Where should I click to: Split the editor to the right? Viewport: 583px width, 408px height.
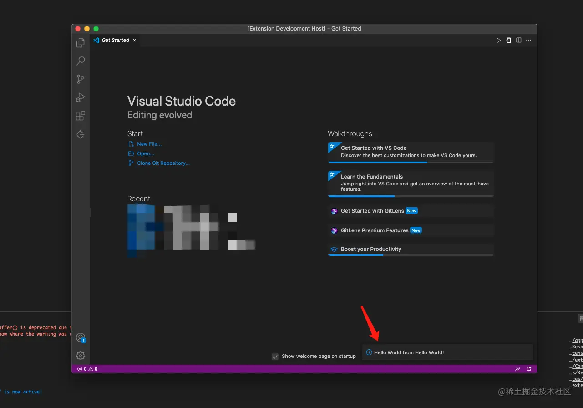click(x=518, y=41)
